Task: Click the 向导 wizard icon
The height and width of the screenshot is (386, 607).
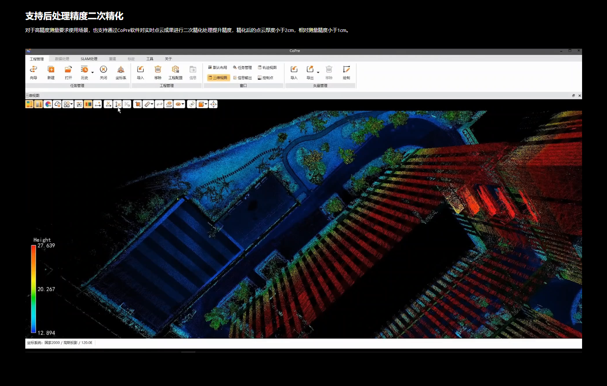Action: (x=33, y=70)
